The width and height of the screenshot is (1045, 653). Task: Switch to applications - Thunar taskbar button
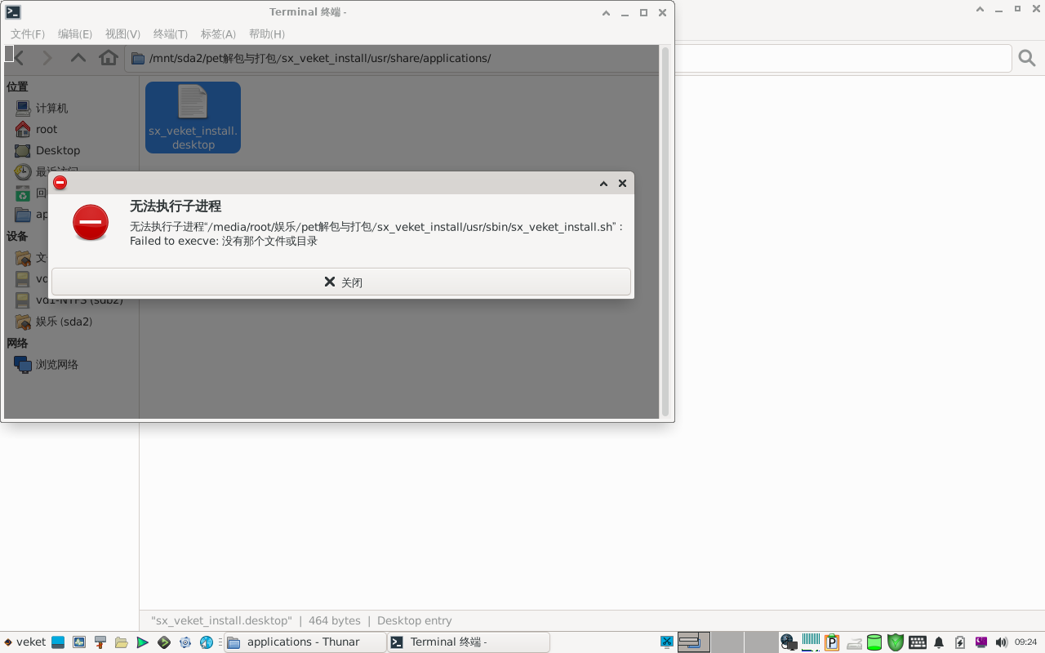click(305, 642)
